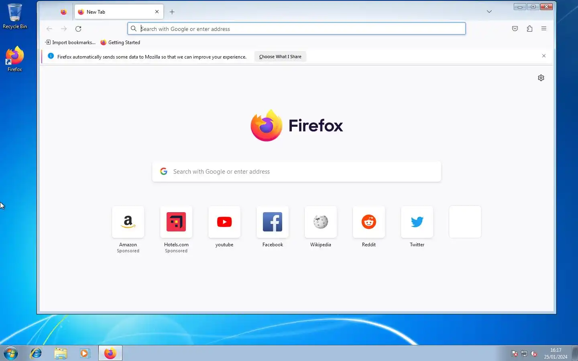
Task: Open Getting Started bookmark
Action: click(120, 42)
